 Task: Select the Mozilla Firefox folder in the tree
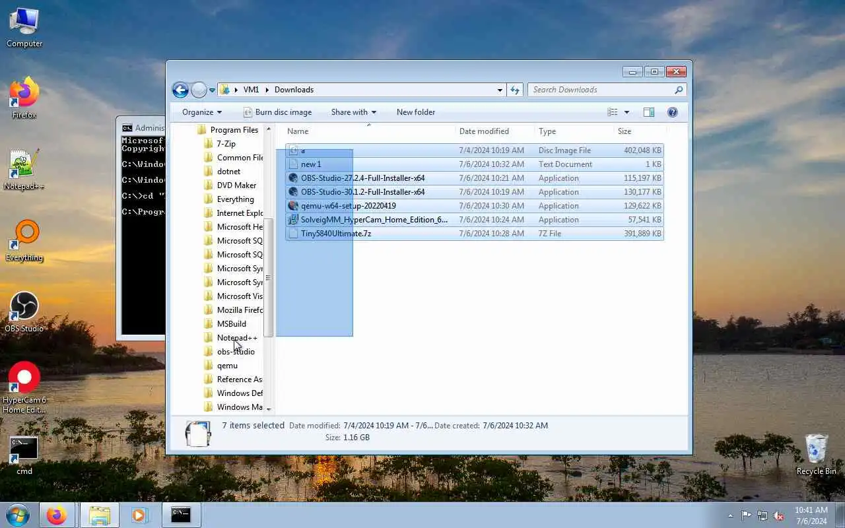coord(233,310)
